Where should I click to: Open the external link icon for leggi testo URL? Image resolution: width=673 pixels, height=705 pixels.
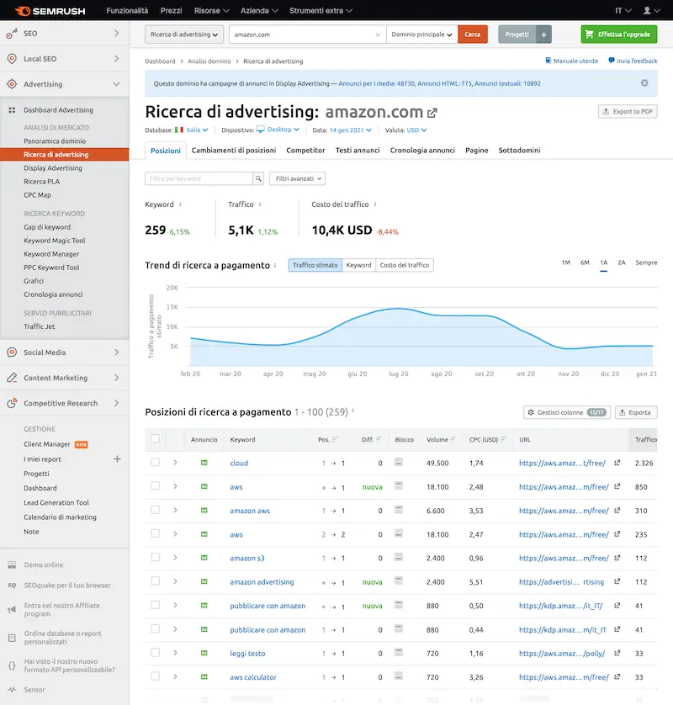(617, 653)
